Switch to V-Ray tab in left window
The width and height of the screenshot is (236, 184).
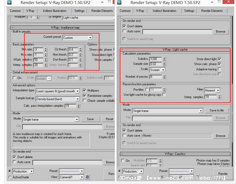30,11
